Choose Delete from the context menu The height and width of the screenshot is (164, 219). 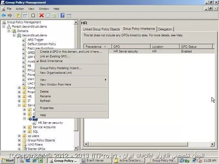pyautogui.click(x=72, y=91)
